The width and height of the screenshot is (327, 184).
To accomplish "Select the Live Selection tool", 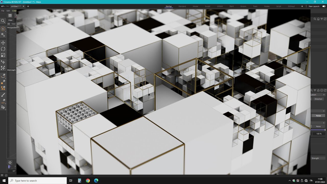I will pos(3,29).
